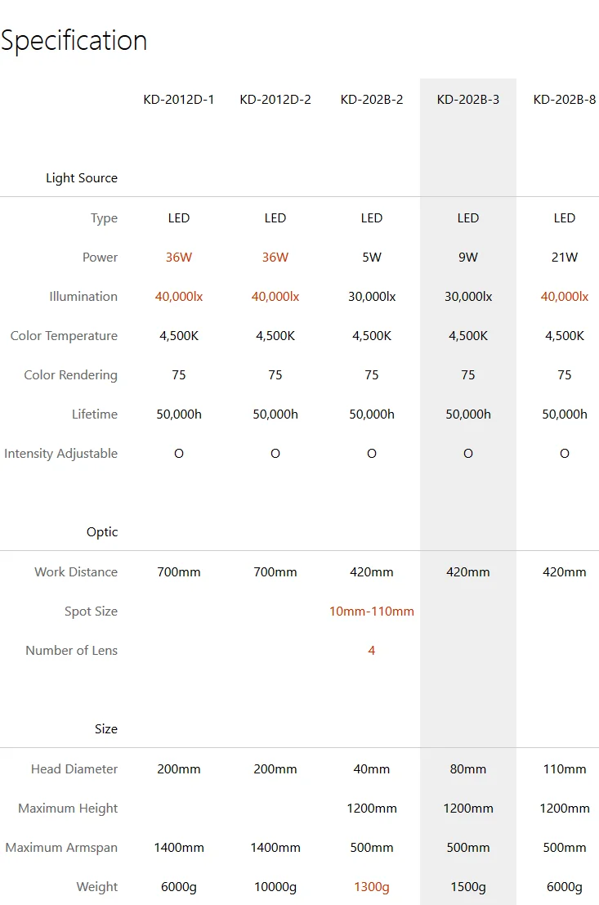Screen dimensions: 599x905
Task: Click the Color Temperature row label
Action: coord(64,336)
